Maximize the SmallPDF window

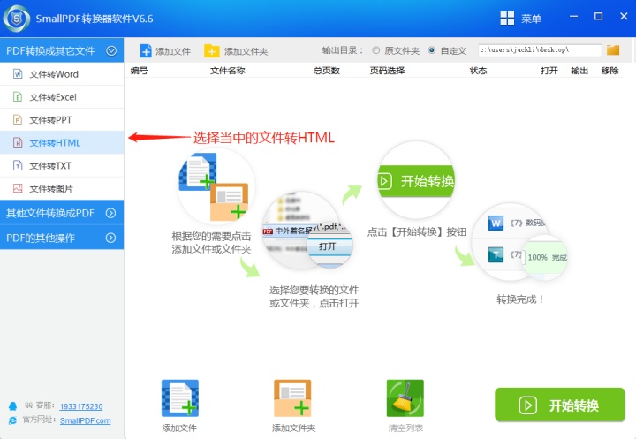coord(598,16)
